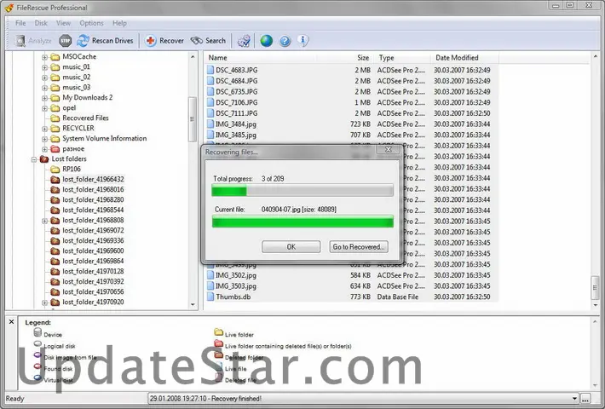Expand the My Downloads 2 node
Viewport: 605px width, 409px height.
[45, 98]
